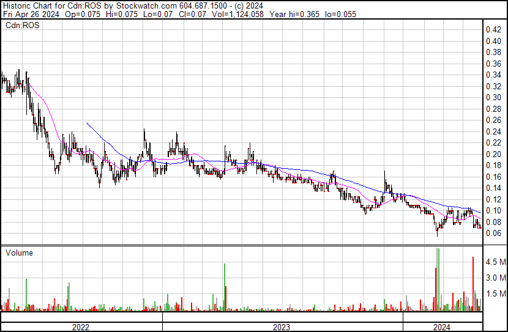508x332 pixels.
Task: Click the 'Cl=0.07' close value
Action: [x=192, y=14]
